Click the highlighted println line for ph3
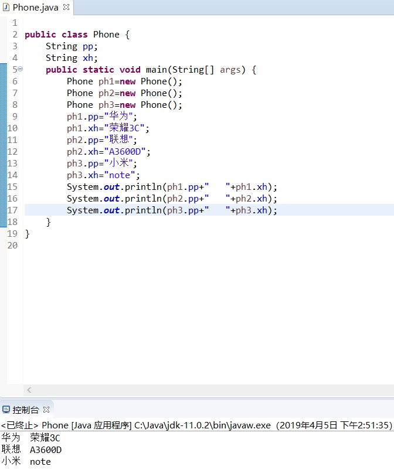This screenshot has height=470, width=394. [x=172, y=210]
